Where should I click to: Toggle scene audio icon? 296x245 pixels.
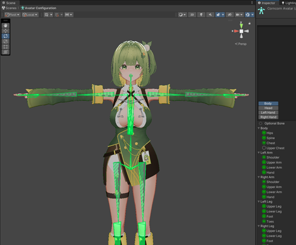(210, 15)
